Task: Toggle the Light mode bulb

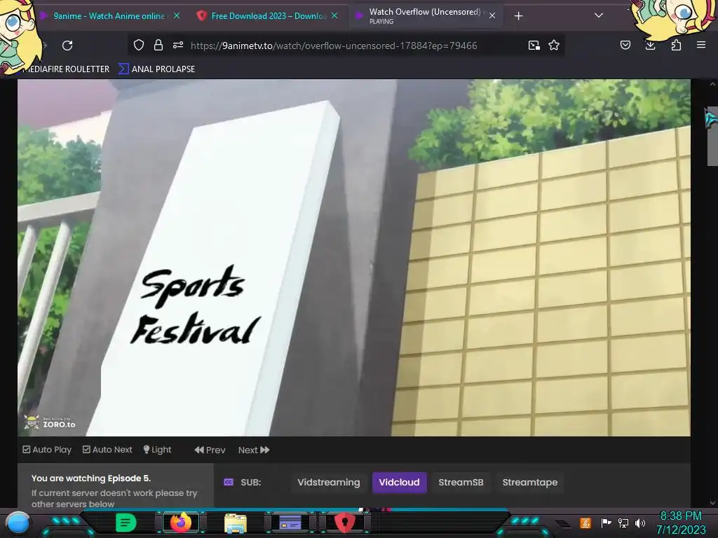Action: (x=157, y=450)
